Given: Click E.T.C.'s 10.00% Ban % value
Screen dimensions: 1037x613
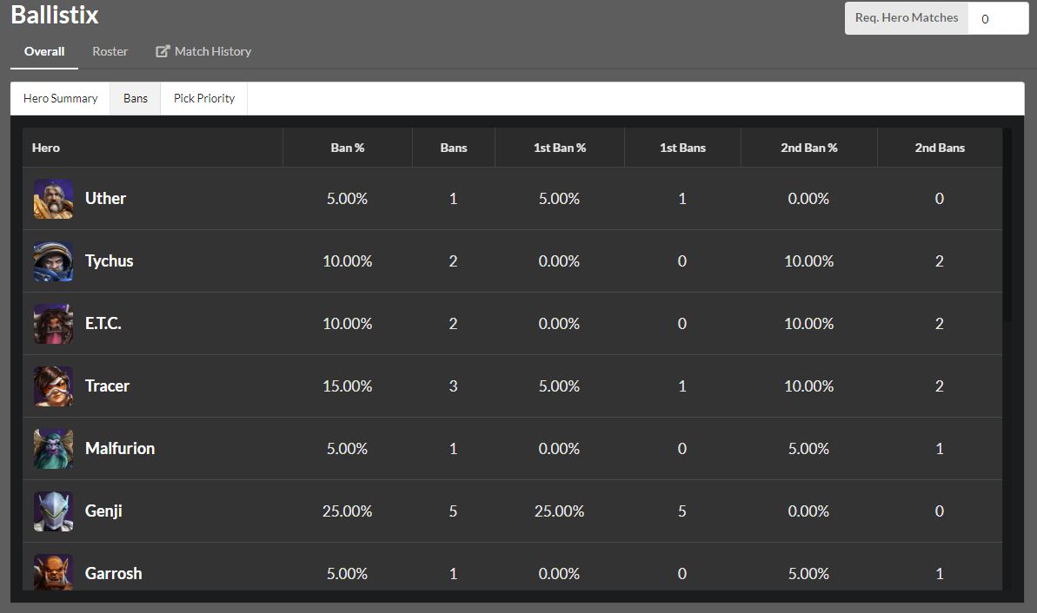Looking at the screenshot, I should coord(347,323).
